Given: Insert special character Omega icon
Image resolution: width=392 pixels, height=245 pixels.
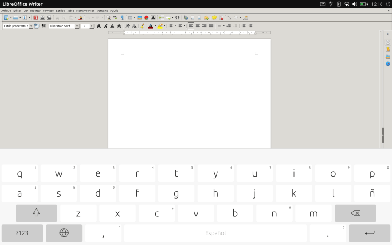Looking at the screenshot, I should pyautogui.click(x=177, y=17).
